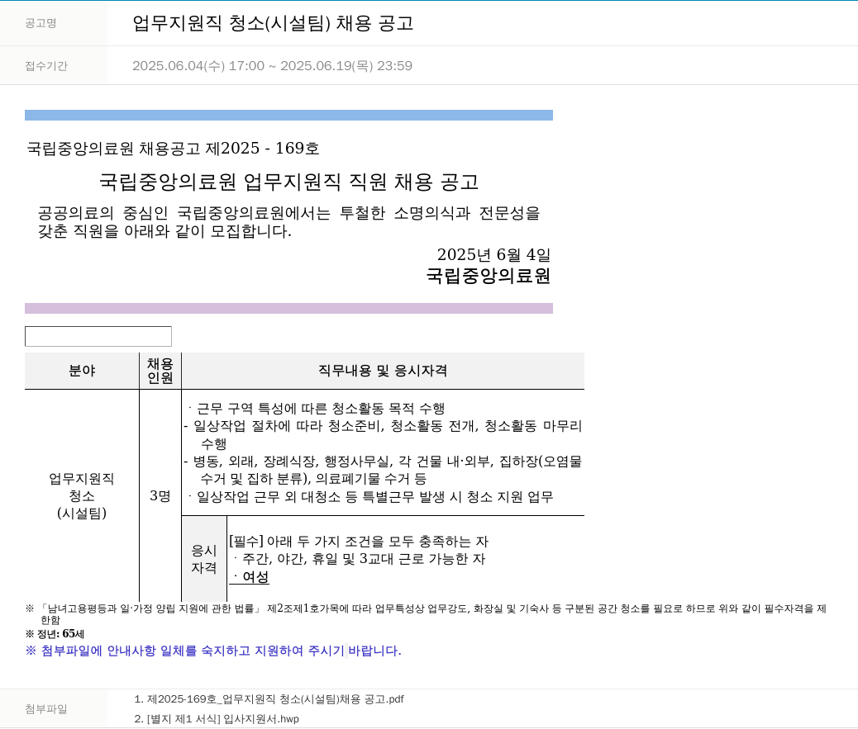Click the 응시자격 cell label
The width and height of the screenshot is (858, 729).
[x=203, y=558]
